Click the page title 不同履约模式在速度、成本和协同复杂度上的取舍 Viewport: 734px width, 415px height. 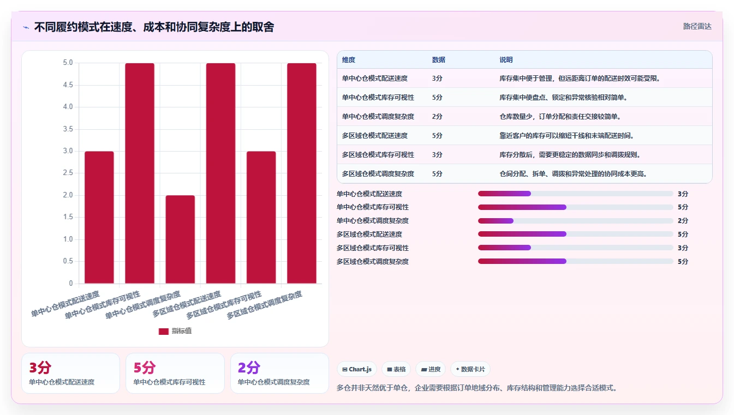tap(154, 27)
